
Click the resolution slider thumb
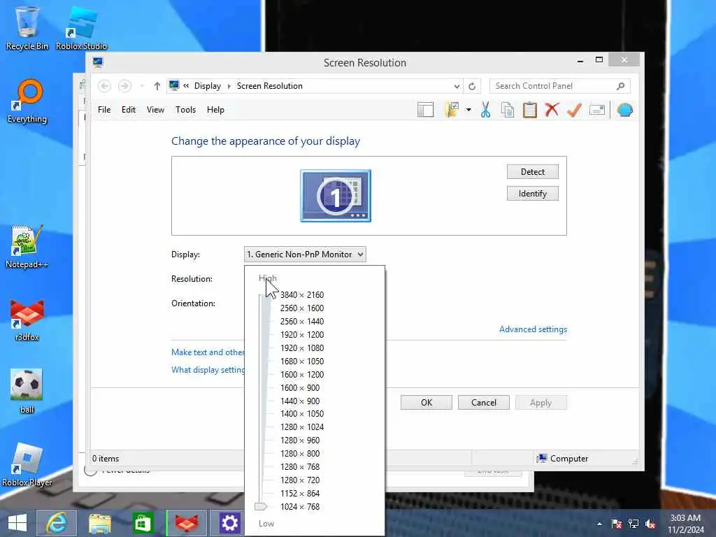(x=261, y=506)
